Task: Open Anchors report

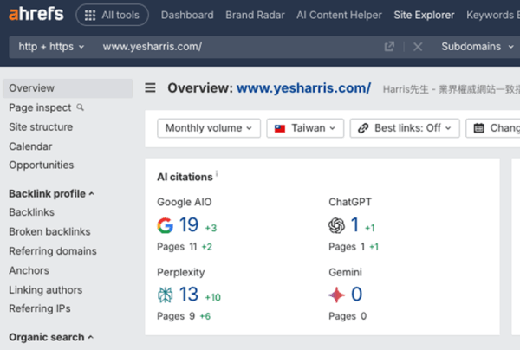Action: [x=29, y=270]
